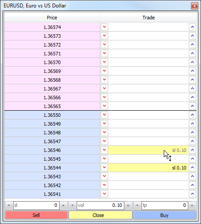
Task: Click red sell arrow at price 1.36574
Action: pyautogui.click(x=104, y=27)
